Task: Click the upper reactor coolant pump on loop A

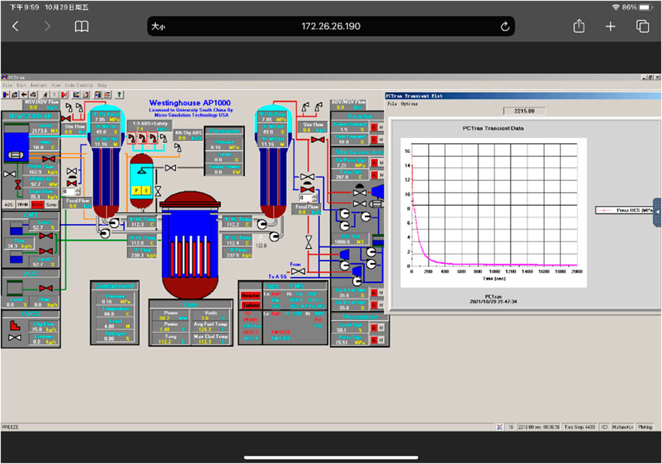Action: click(x=114, y=223)
